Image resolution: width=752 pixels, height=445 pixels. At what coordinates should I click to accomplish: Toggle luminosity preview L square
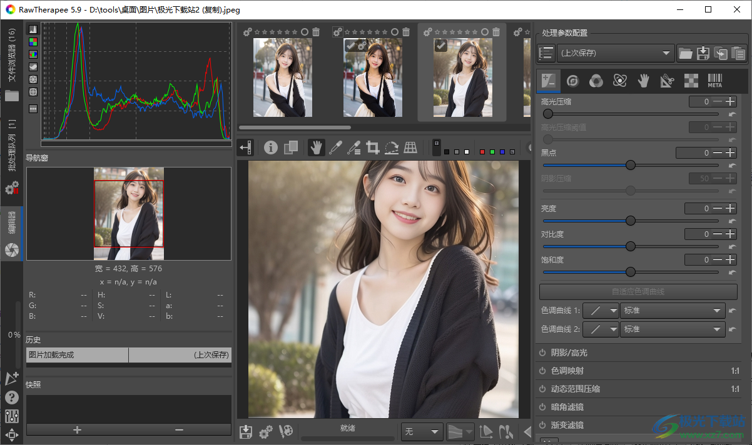[512, 152]
